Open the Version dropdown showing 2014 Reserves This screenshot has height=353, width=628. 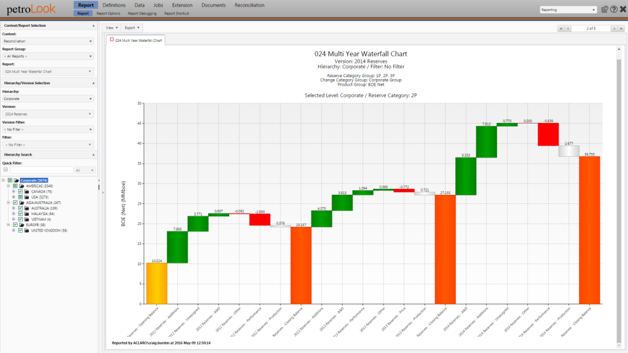[48, 114]
